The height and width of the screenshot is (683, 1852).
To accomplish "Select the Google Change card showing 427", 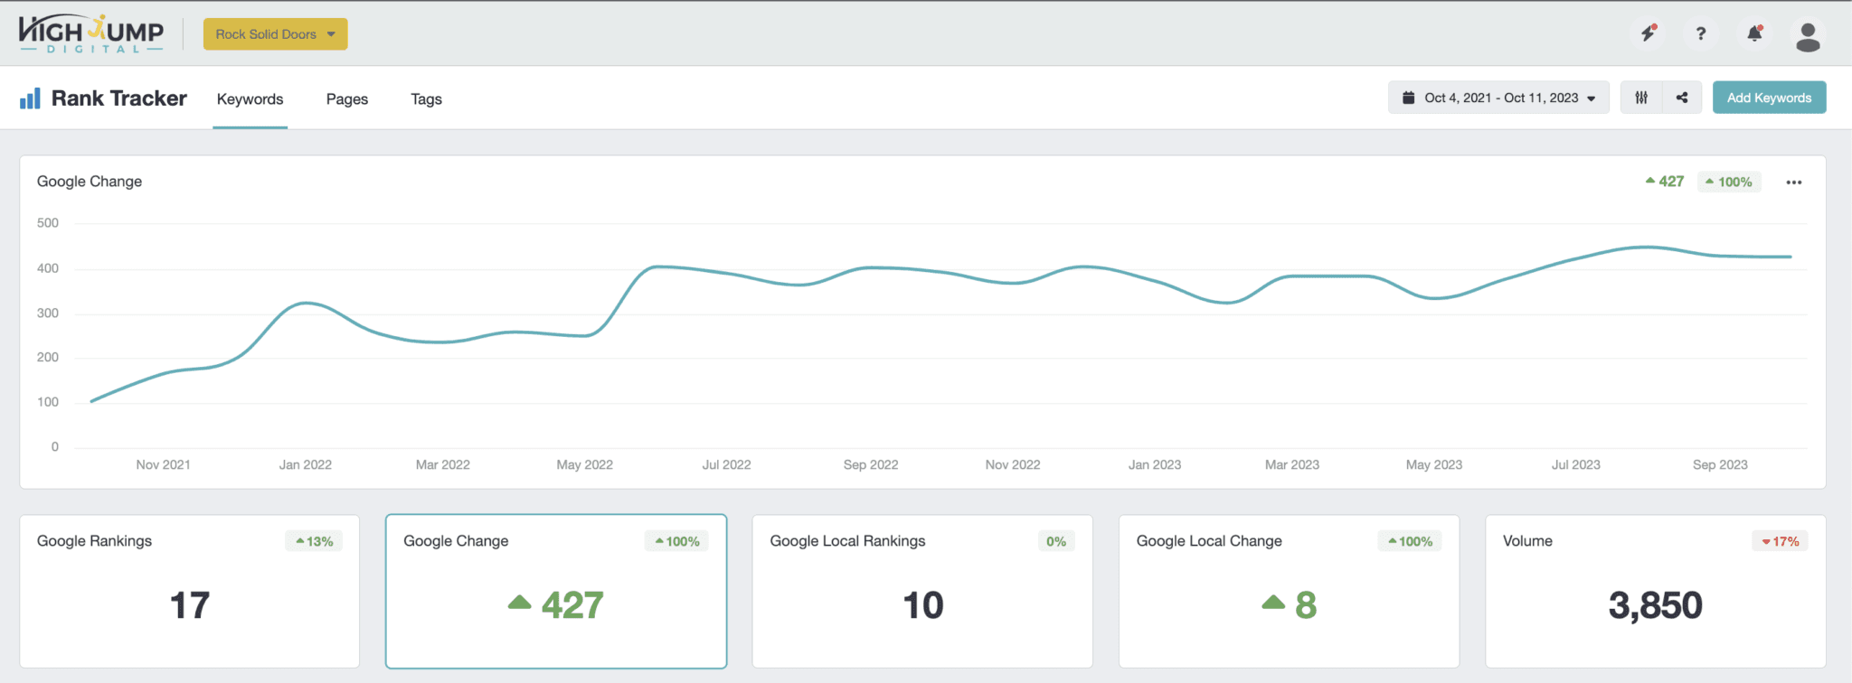I will [x=556, y=592].
